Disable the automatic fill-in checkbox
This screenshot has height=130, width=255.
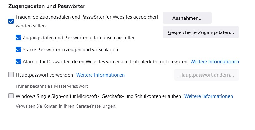tap(18, 38)
